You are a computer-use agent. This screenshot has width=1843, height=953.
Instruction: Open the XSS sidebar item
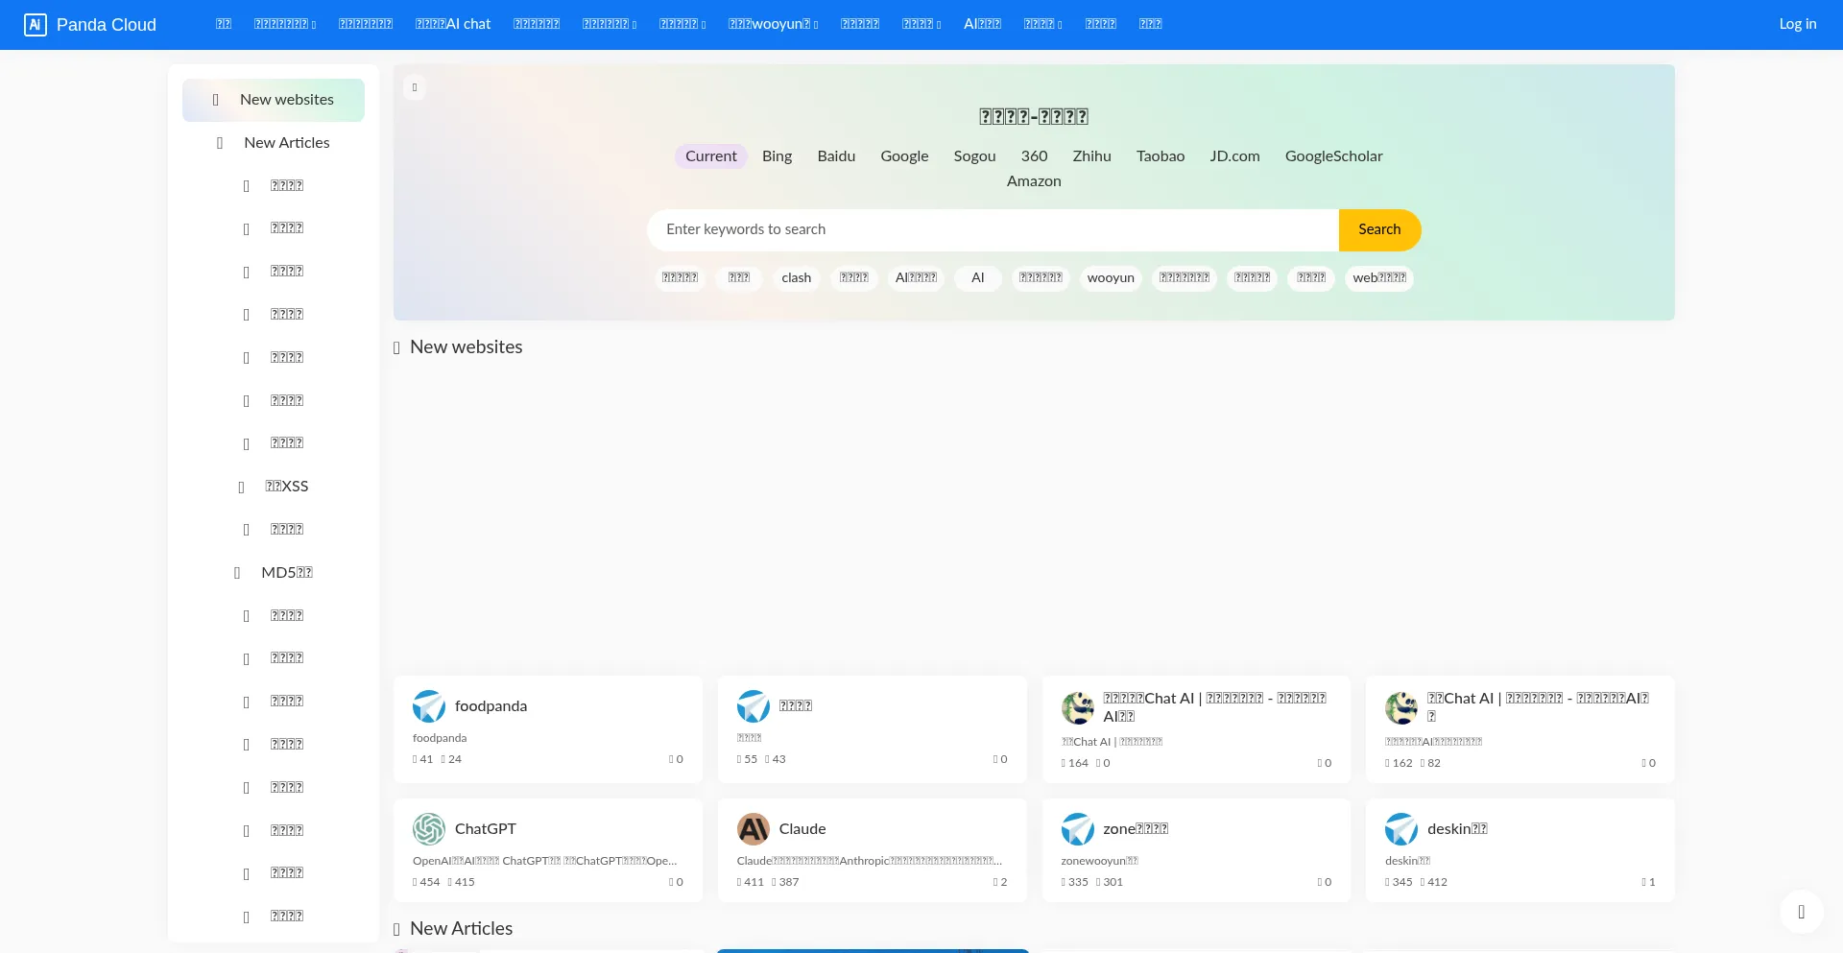(x=274, y=487)
